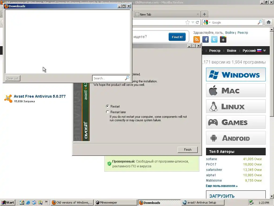Viewport: 274px width, 206px height.
Task: Open the Mac category banner
Action: tap(236, 90)
